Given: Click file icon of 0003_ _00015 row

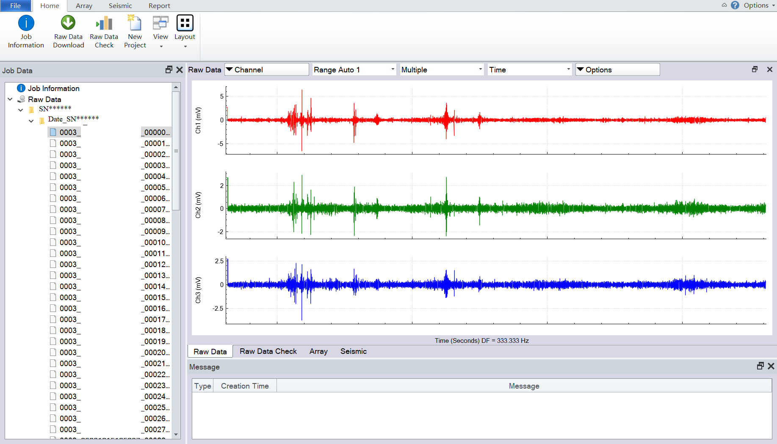Looking at the screenshot, I should 53,297.
